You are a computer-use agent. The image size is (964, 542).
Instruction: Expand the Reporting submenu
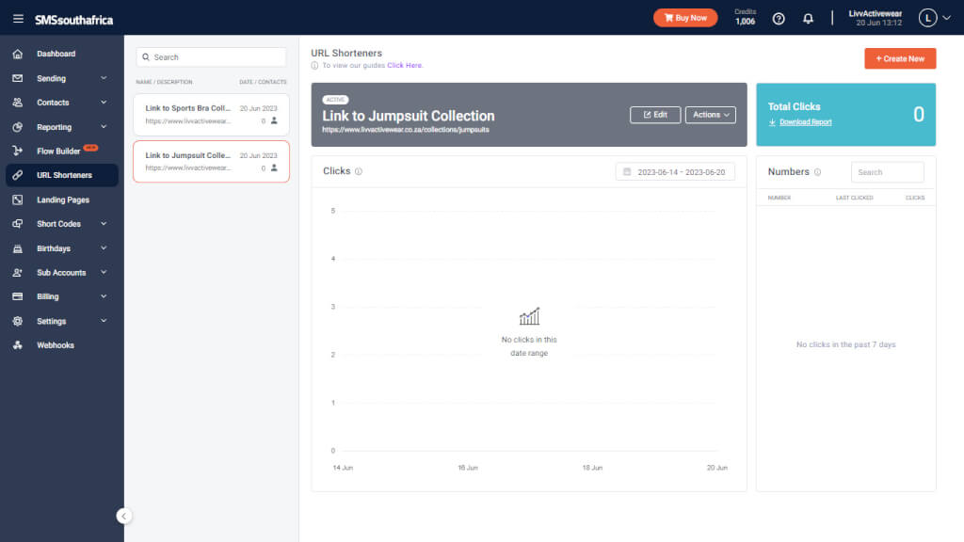tap(104, 127)
